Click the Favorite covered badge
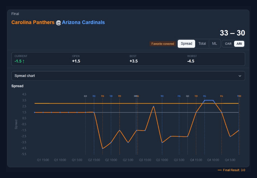Screen dimensions: 257x178 (162, 44)
